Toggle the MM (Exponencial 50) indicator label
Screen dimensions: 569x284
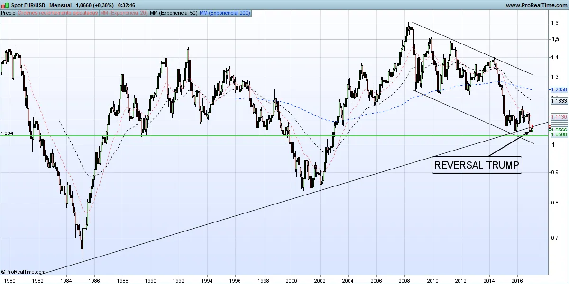click(173, 13)
